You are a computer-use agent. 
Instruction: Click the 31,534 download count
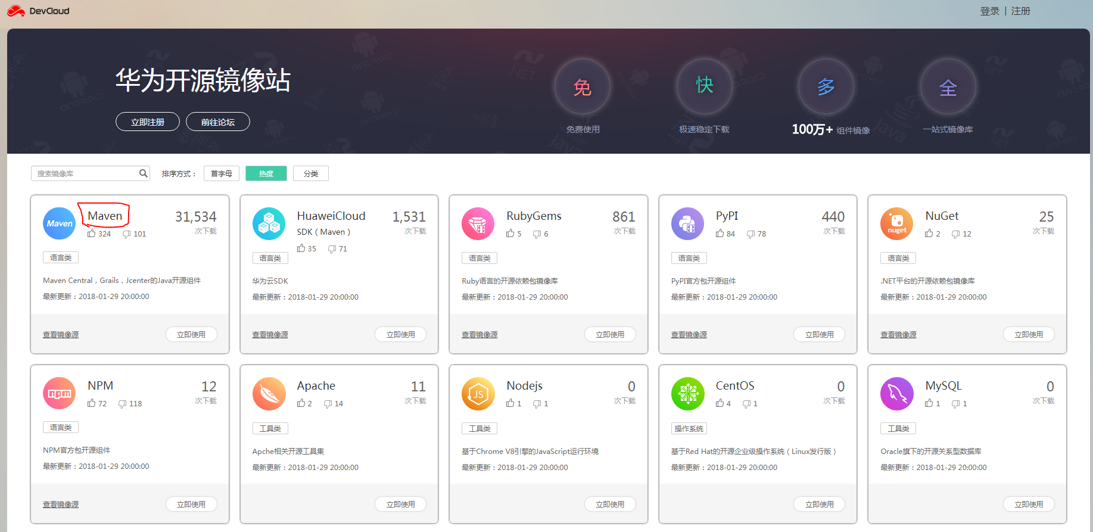point(196,217)
